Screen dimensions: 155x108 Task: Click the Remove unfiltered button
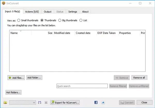139,86
